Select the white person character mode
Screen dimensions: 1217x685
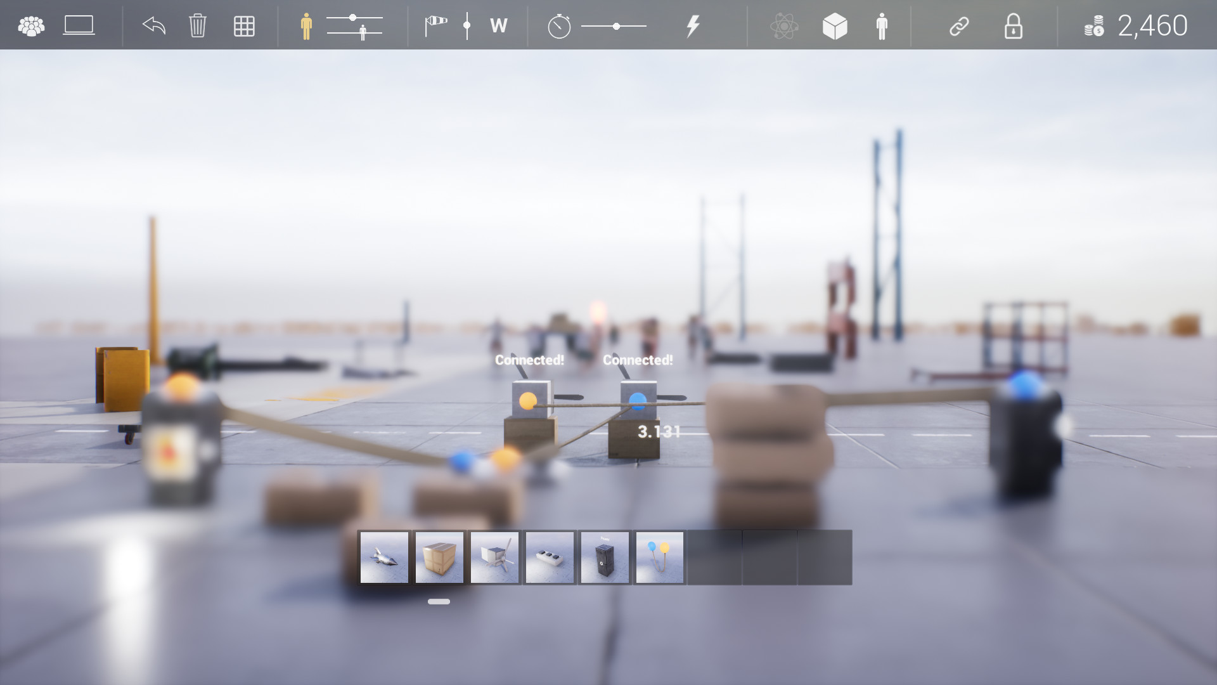882,27
